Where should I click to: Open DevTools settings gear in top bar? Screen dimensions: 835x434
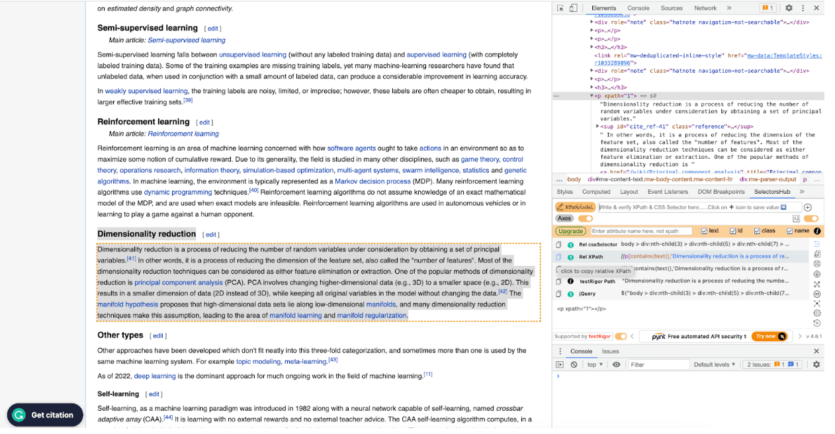789,8
